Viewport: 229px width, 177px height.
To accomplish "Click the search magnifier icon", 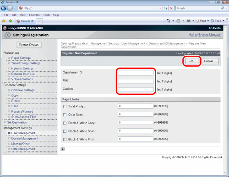I will [223, 8].
